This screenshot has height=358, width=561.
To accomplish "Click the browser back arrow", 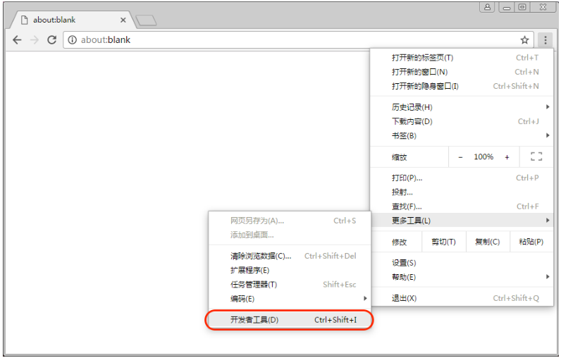I will coord(17,39).
